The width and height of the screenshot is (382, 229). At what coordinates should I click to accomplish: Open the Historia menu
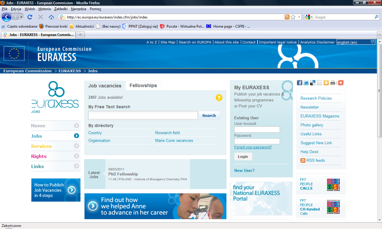[44, 9]
